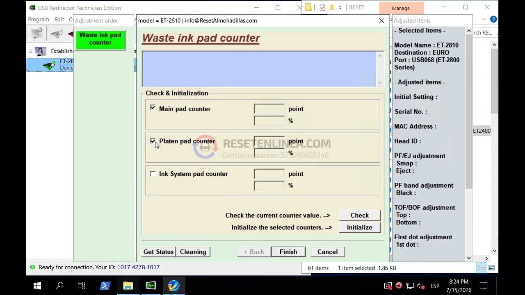
Task: Open Task View on the taskbar
Action: point(82,286)
